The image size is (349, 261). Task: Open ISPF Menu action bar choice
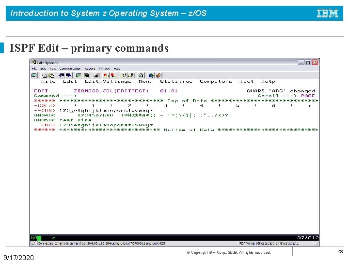(x=145, y=81)
